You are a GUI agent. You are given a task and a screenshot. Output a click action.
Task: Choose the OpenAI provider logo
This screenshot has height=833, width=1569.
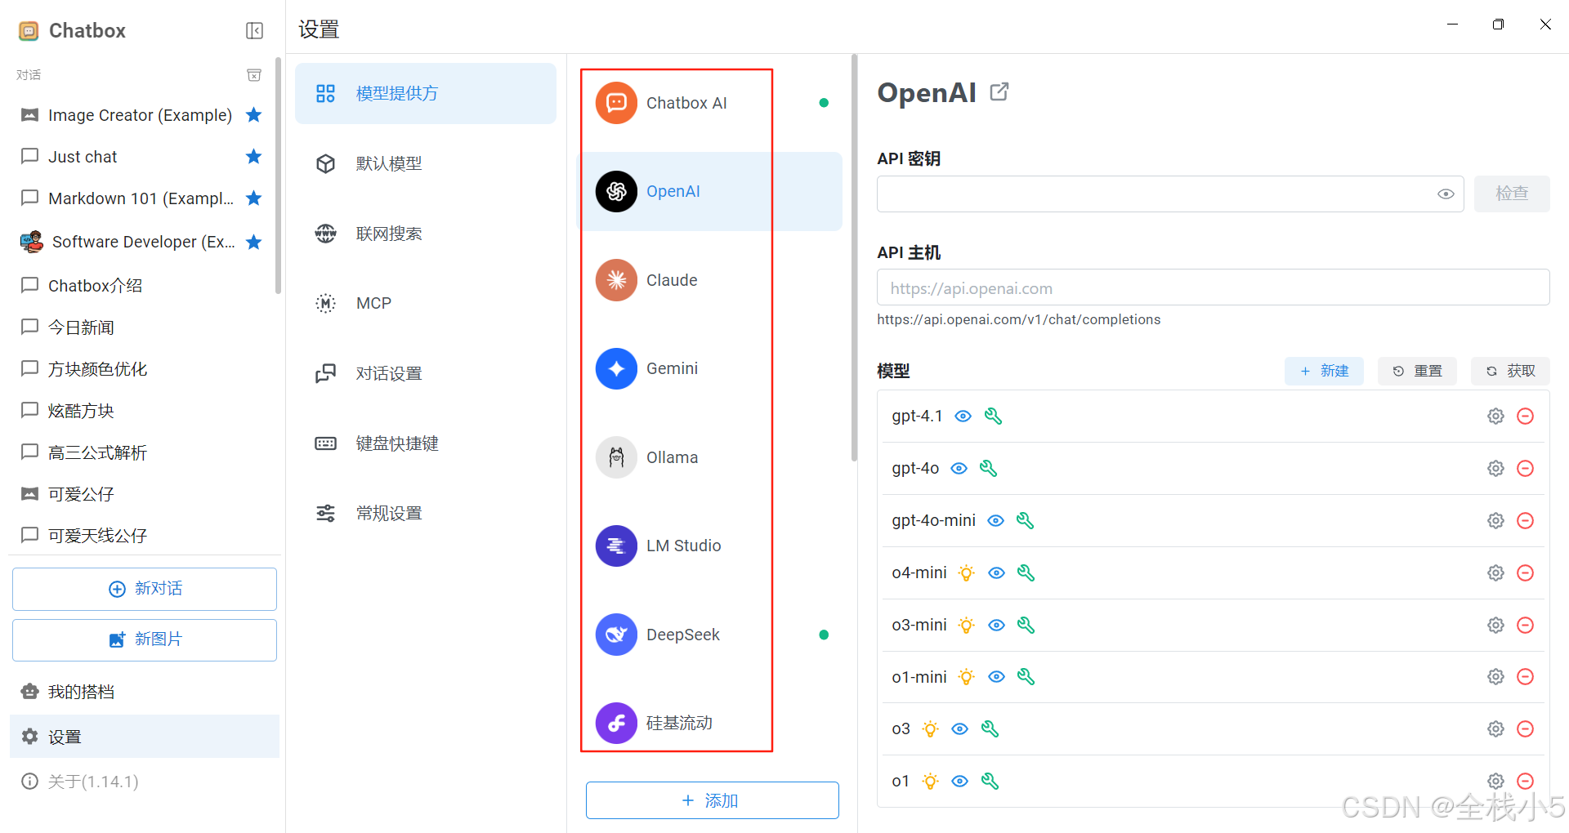point(616,191)
